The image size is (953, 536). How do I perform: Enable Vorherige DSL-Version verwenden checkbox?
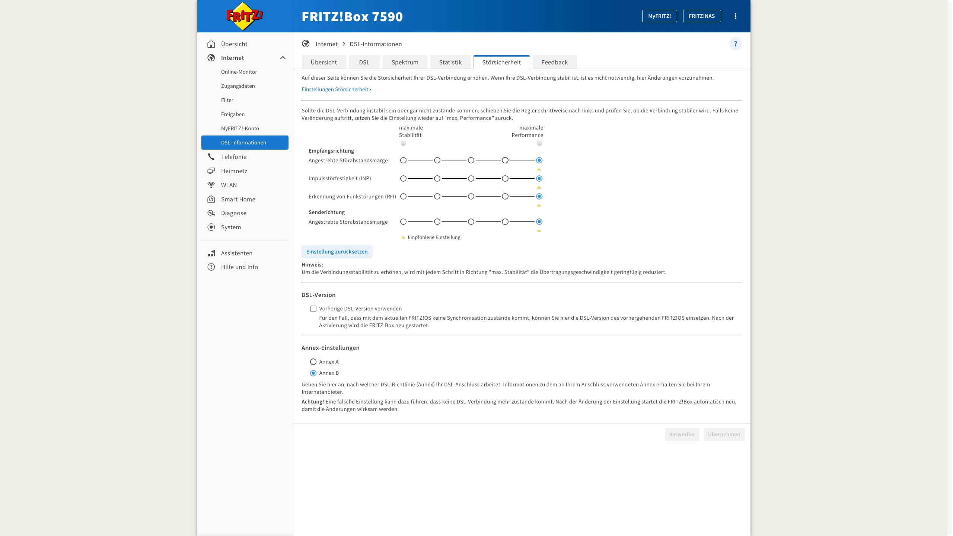click(x=313, y=309)
